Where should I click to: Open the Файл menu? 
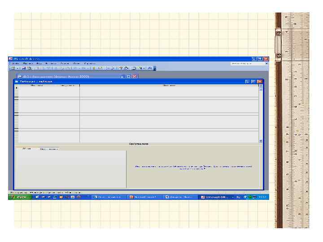pos(16,64)
